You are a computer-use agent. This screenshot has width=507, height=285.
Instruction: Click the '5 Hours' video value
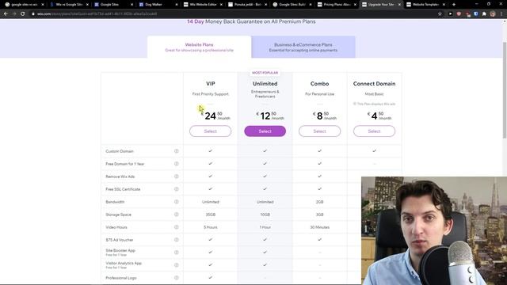pos(211,227)
